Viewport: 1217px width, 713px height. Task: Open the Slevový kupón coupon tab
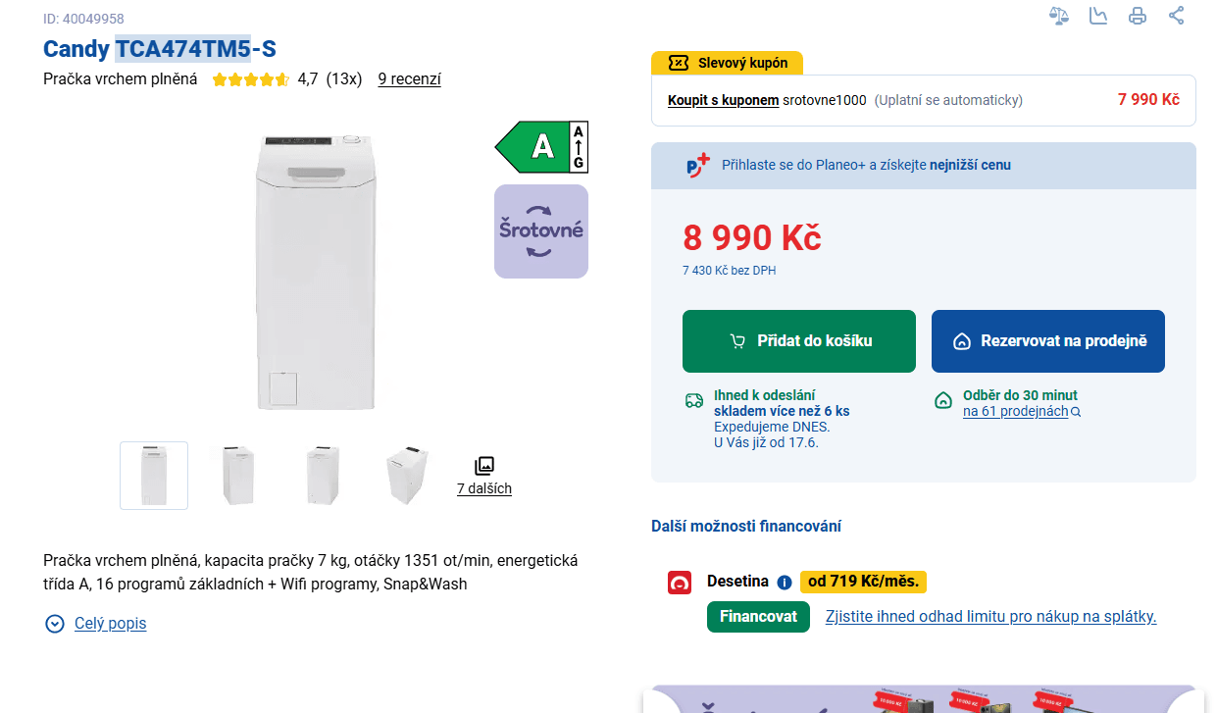[726, 62]
